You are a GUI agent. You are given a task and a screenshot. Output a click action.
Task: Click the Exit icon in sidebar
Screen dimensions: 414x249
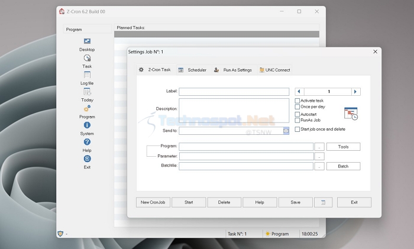click(87, 159)
